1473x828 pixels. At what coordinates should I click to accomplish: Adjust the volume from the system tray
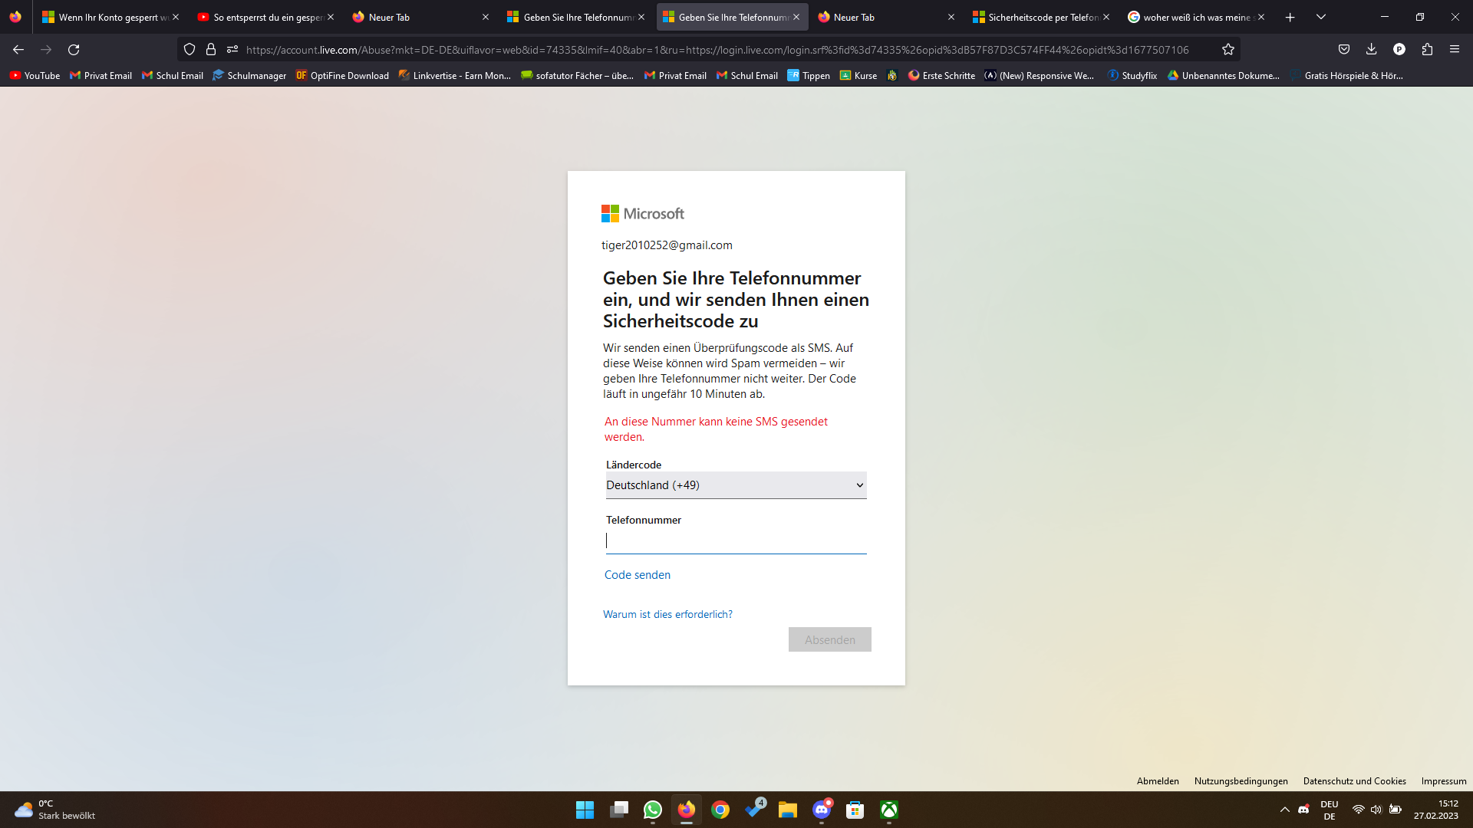(1376, 809)
